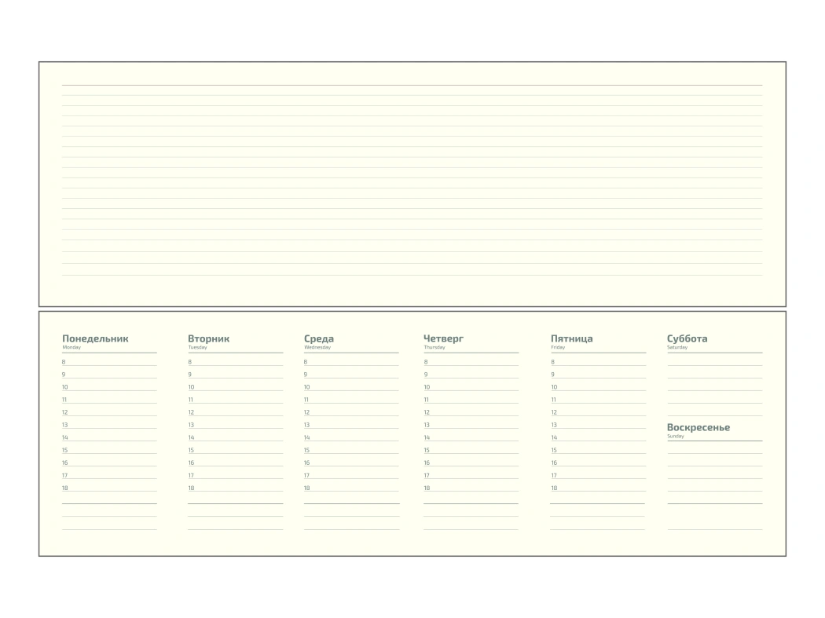Click hour 18 under Четверг
Screen dimensions: 825x618
click(x=427, y=488)
